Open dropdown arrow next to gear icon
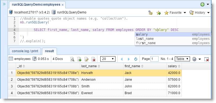216x103 pixels. (x=200, y=59)
